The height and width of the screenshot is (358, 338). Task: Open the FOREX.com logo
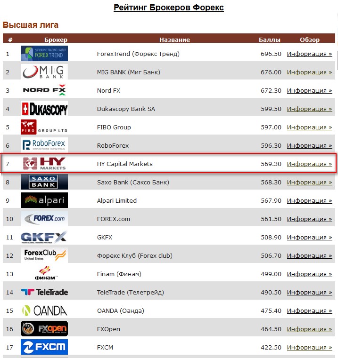44,218
